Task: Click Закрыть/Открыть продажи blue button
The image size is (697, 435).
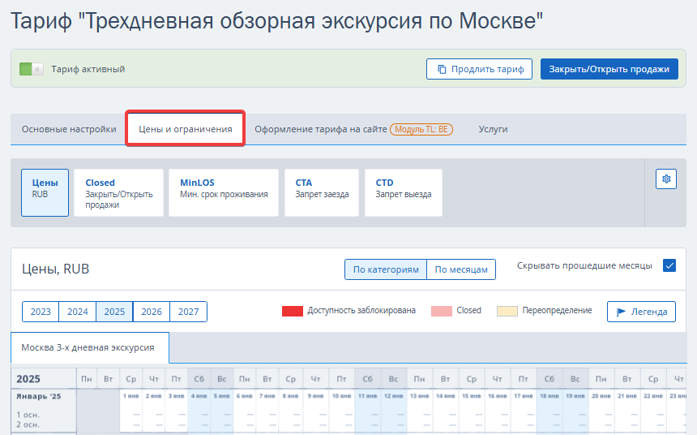Action: (609, 69)
